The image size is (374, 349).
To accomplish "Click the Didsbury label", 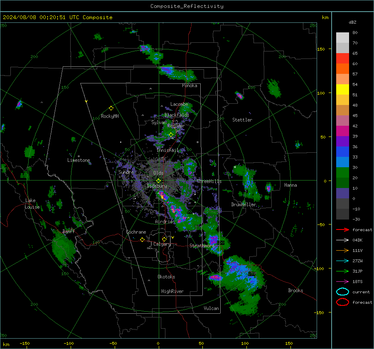I will [157, 186].
